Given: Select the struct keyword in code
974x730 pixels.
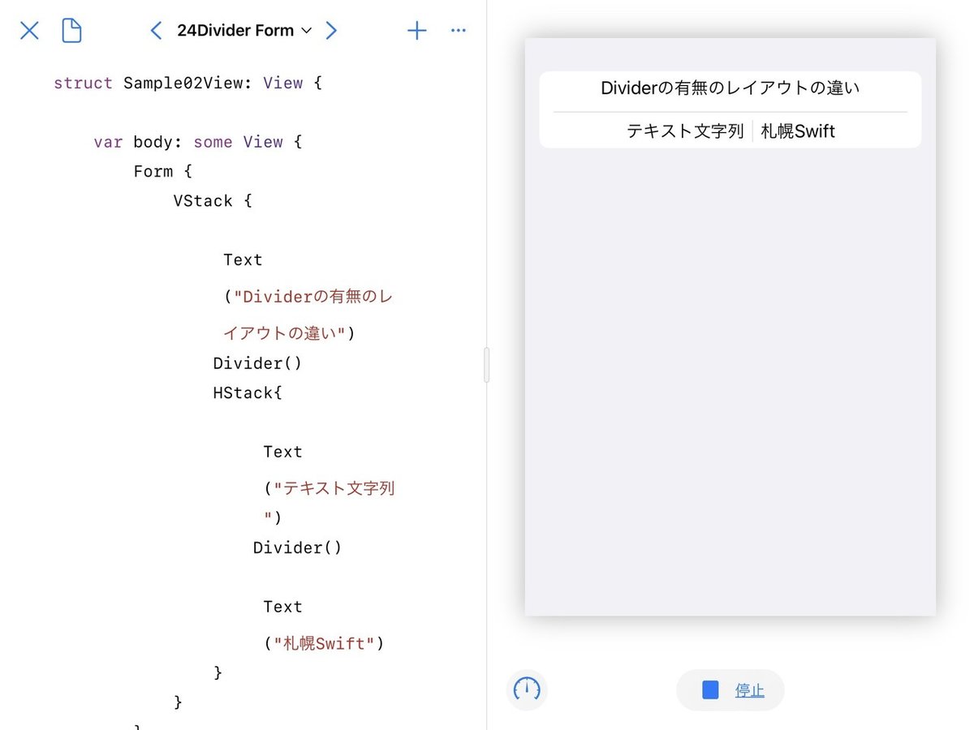Looking at the screenshot, I should pos(83,83).
